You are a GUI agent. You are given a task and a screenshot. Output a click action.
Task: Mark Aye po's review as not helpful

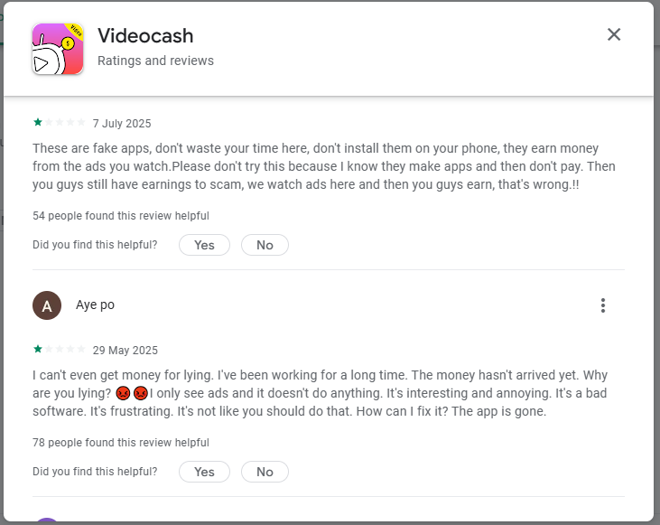[265, 472]
